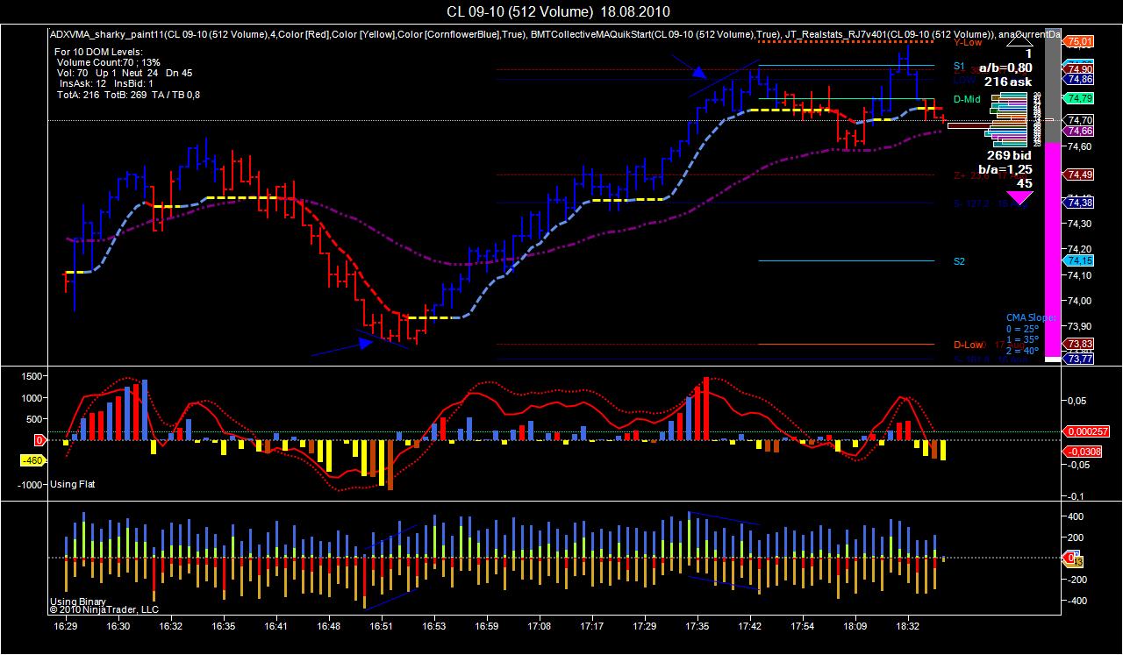1123x655 pixels.
Task: Click the blue 74,38 price marker
Action: click(x=1080, y=203)
